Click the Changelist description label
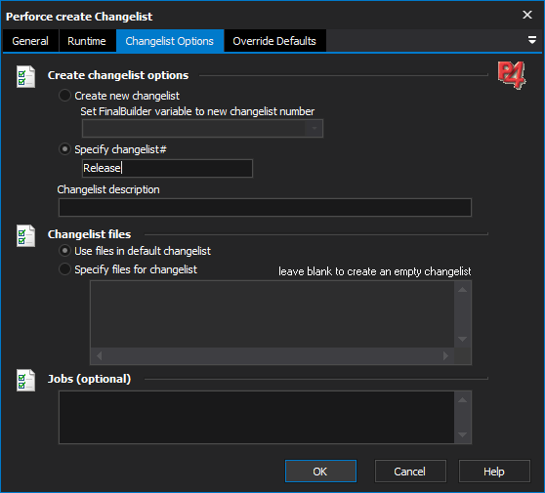Screen dimensions: 545x493 108,189
